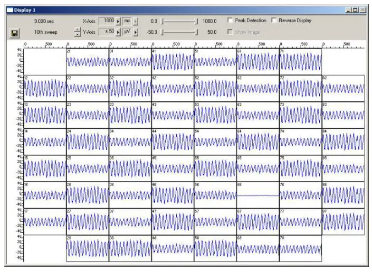
Task: Select the channel 52 trace panel
Action: tap(215, 88)
